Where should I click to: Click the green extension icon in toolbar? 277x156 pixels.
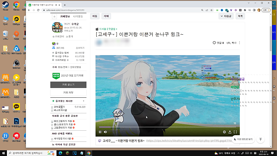pos(217,10)
